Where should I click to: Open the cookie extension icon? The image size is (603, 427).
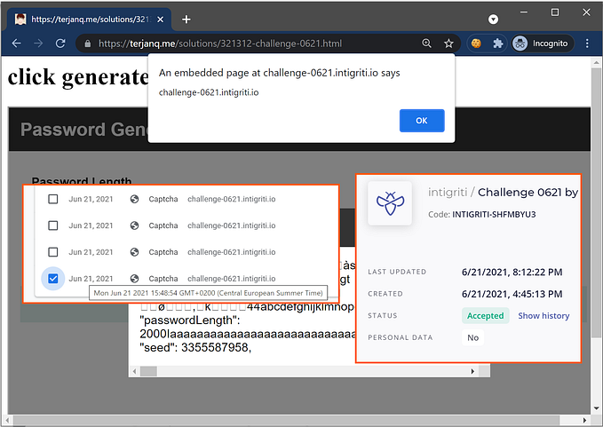(476, 43)
